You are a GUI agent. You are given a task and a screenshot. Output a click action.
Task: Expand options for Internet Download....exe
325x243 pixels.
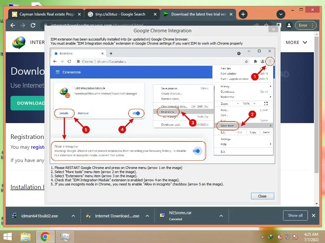tap(147, 216)
